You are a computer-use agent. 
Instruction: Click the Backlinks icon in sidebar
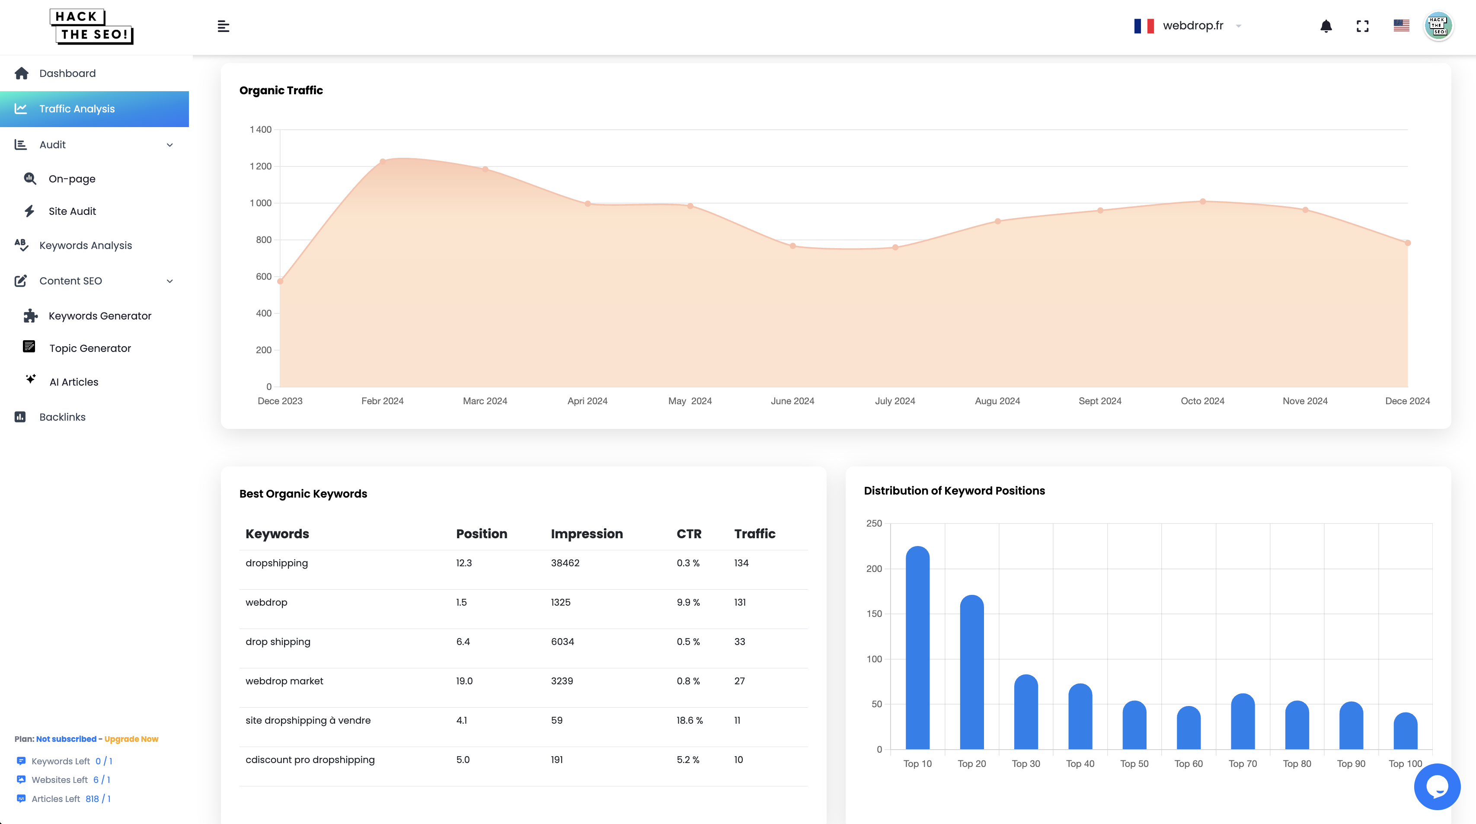pyautogui.click(x=20, y=417)
